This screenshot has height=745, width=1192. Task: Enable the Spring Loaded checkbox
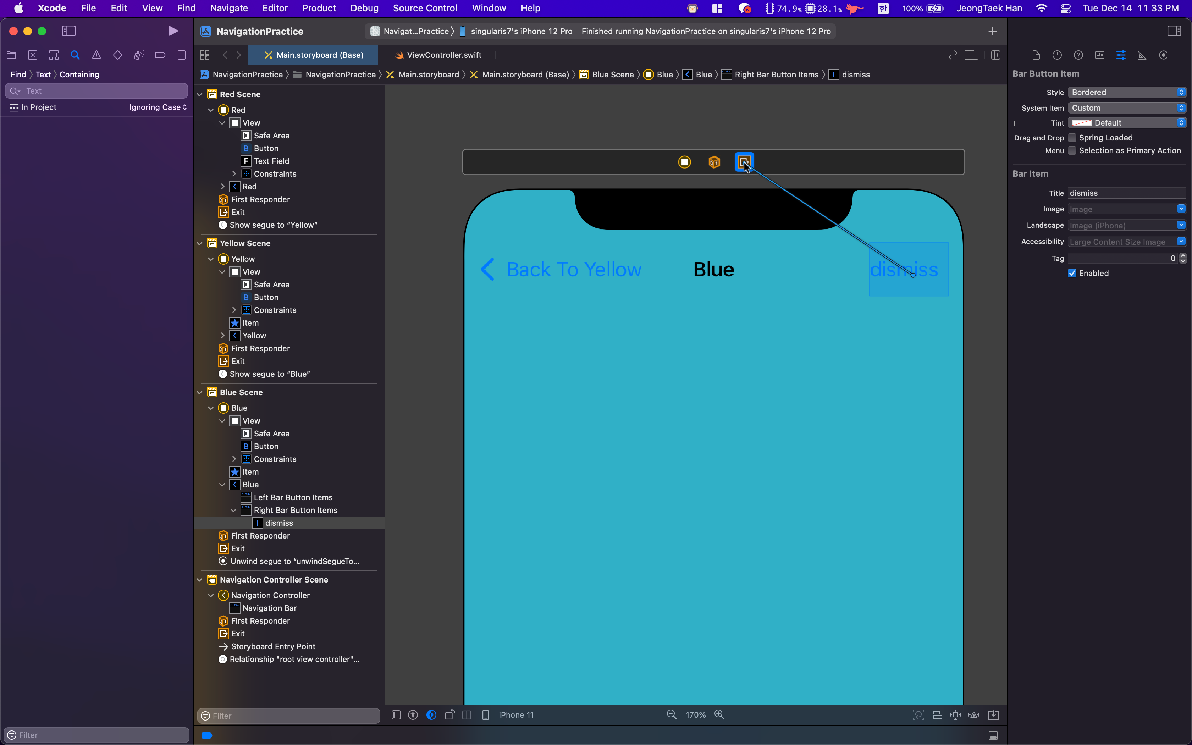click(1072, 138)
